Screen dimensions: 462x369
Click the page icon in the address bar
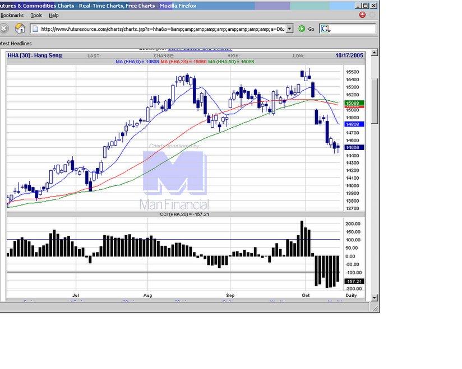[x=35, y=29]
